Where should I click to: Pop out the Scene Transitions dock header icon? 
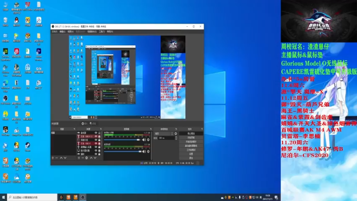[176, 129]
